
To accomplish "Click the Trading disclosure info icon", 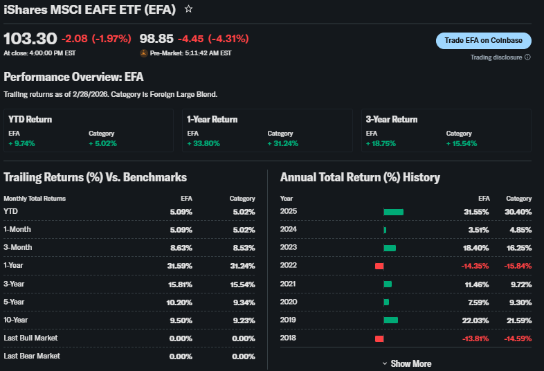I will [527, 57].
